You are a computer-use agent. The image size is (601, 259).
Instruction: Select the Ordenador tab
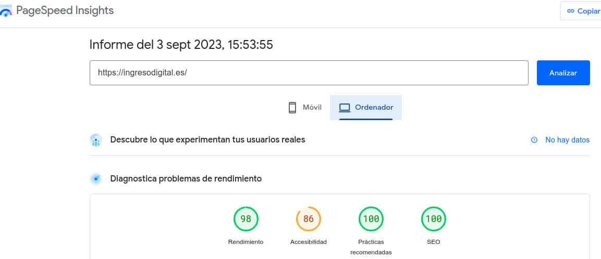click(366, 108)
